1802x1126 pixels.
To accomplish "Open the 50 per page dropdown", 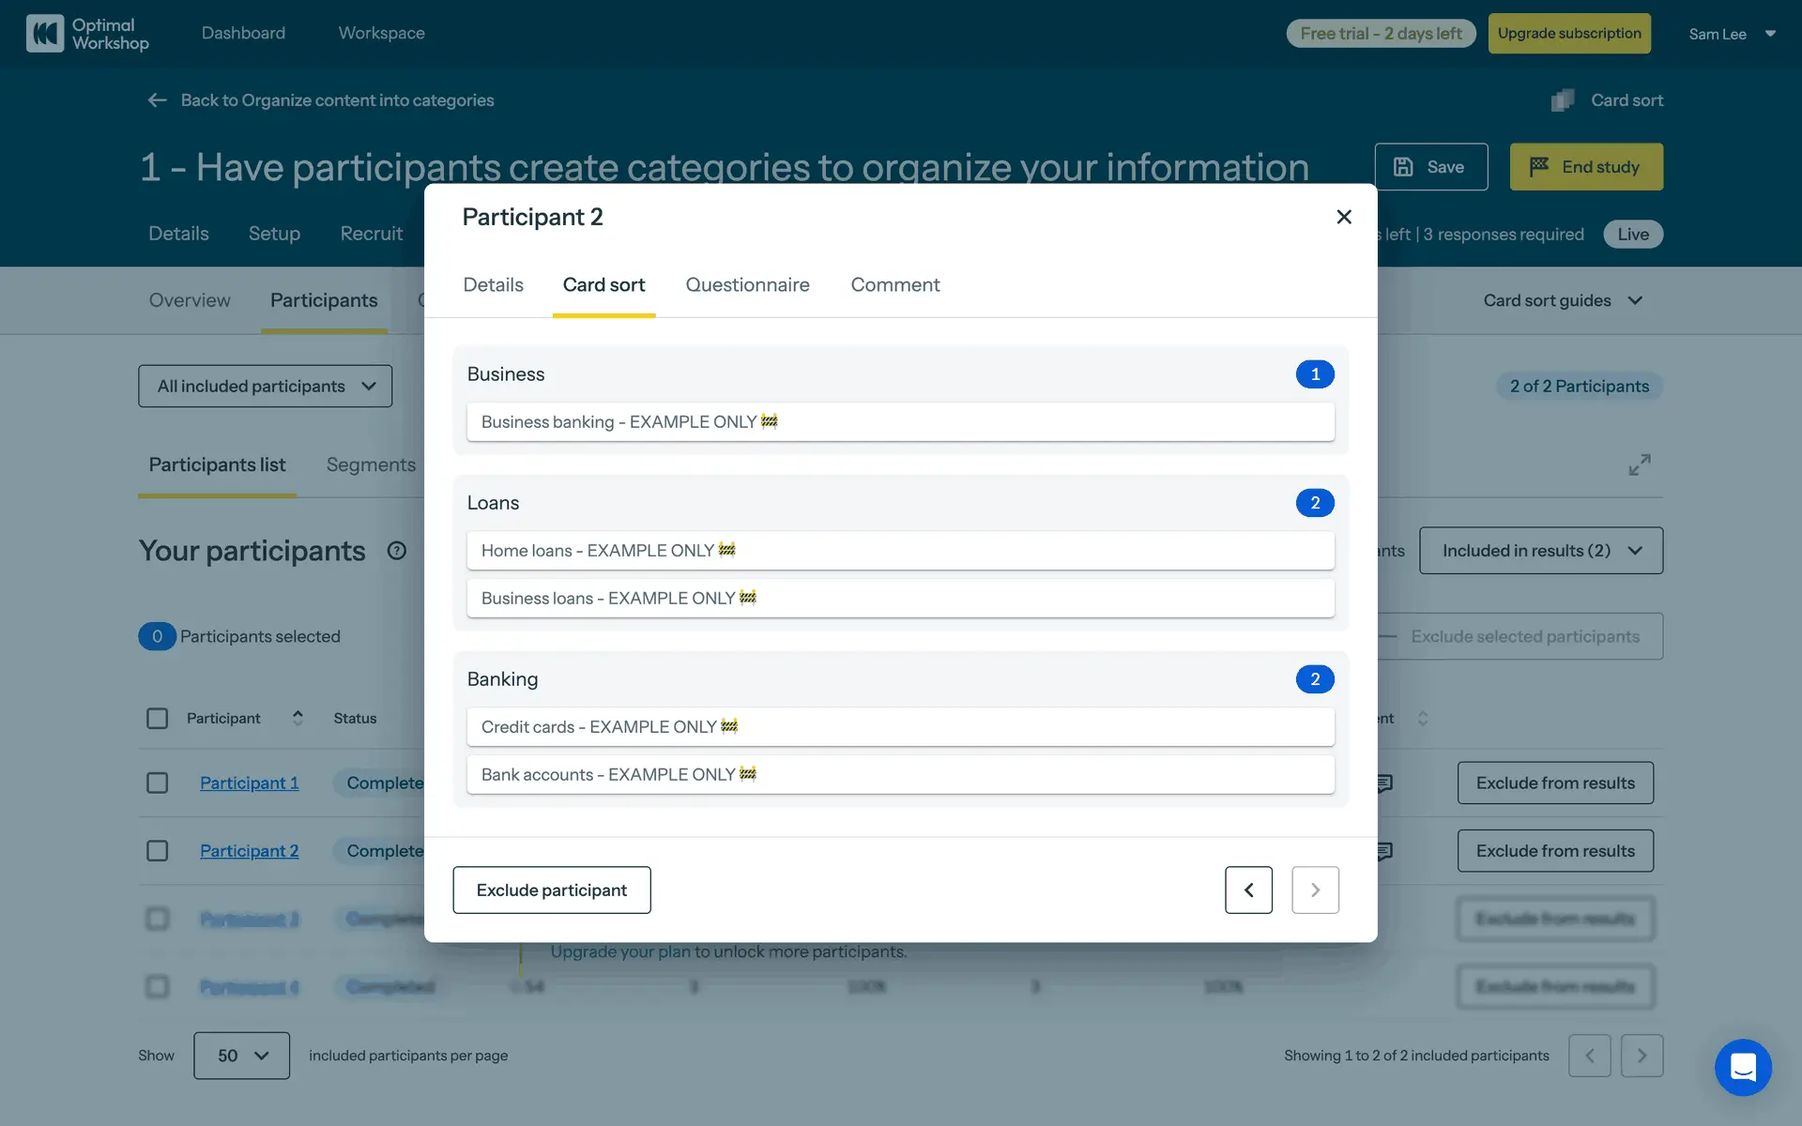I will 241,1056.
